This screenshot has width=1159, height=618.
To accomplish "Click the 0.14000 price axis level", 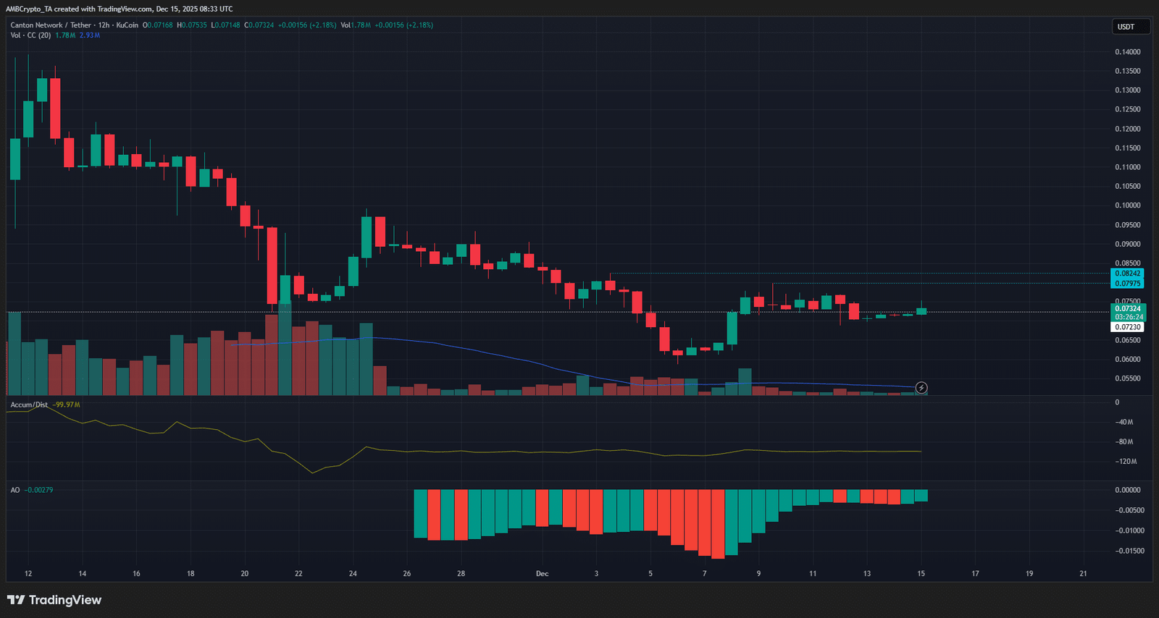I will (1127, 52).
